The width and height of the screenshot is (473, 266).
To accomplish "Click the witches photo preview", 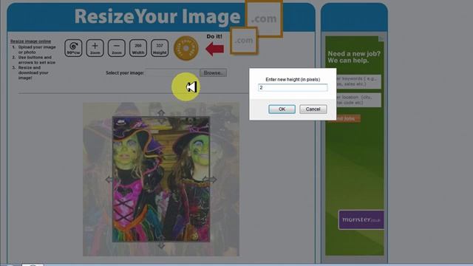I will pos(161,180).
